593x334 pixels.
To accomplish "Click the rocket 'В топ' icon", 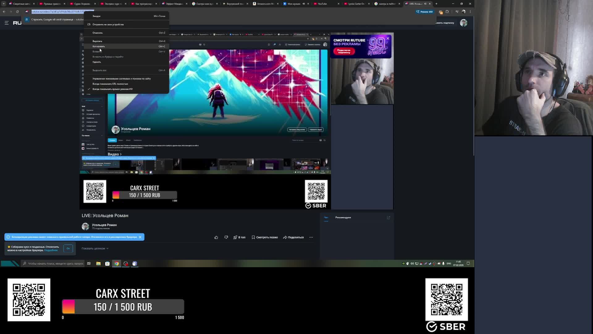I will click(x=235, y=237).
